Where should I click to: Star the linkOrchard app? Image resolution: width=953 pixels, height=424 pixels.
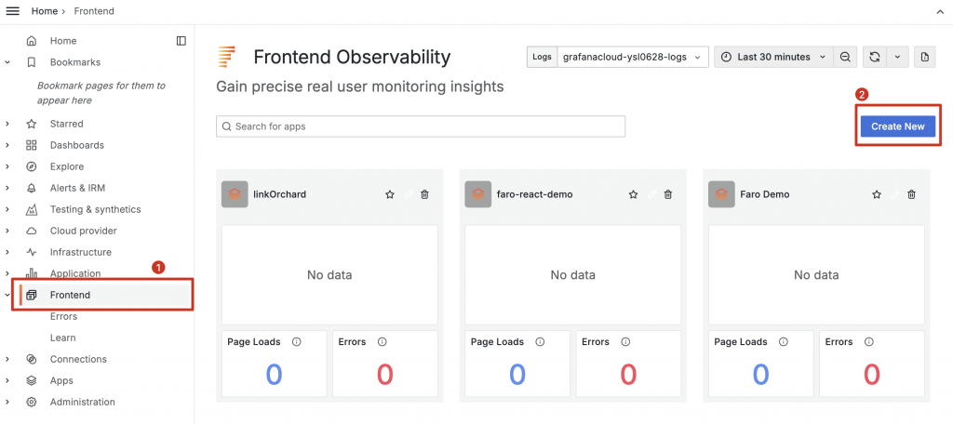click(390, 194)
